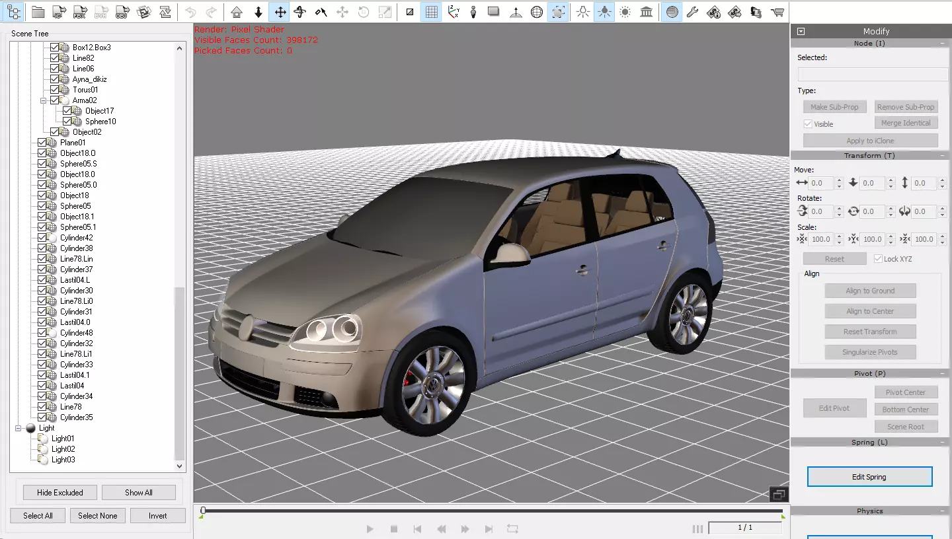Screen dimensions: 952x539
Task: Open preferences with the wrench icon
Action: click(693, 12)
